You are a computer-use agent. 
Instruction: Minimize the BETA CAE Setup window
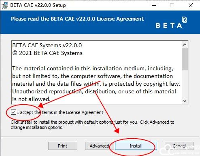point(154,5)
